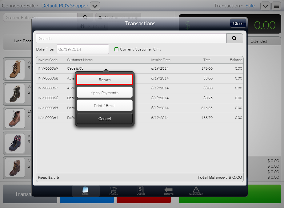Select invoice INV-000066 row
The height and width of the screenshot is (208, 284).
tap(140, 98)
